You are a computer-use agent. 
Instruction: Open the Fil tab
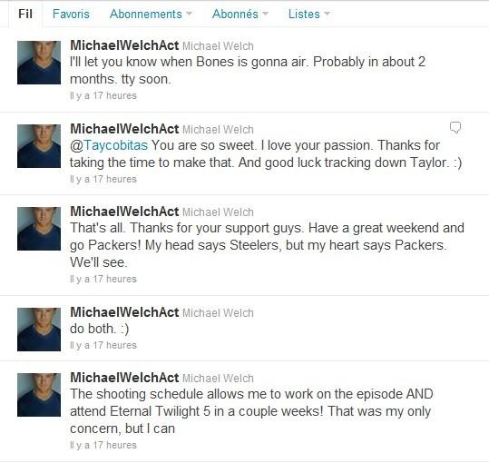click(25, 14)
